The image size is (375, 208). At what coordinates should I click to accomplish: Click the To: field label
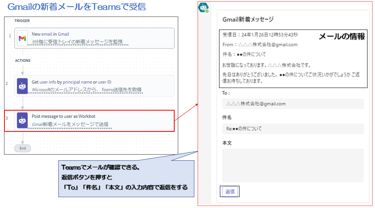tap(226, 93)
